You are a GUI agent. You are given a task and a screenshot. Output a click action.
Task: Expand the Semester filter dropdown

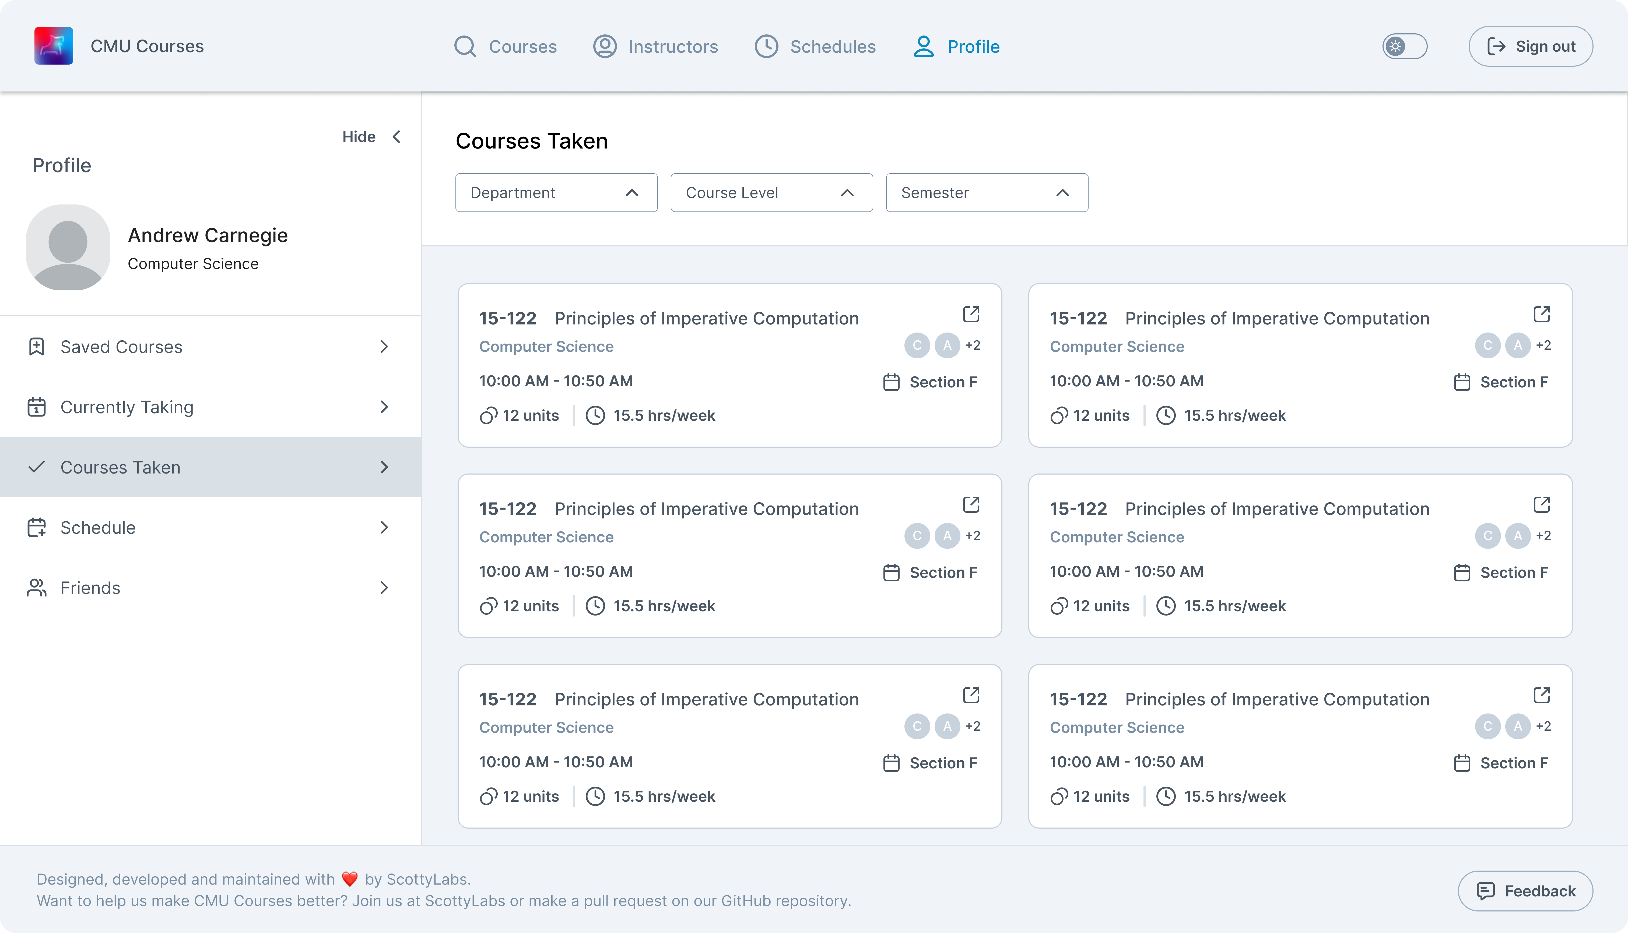point(987,193)
